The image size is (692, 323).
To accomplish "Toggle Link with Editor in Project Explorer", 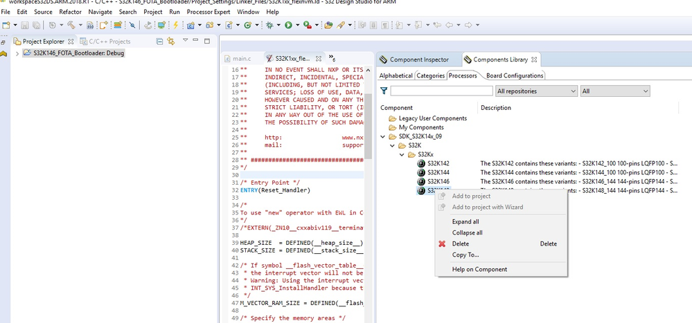I will pyautogui.click(x=170, y=41).
